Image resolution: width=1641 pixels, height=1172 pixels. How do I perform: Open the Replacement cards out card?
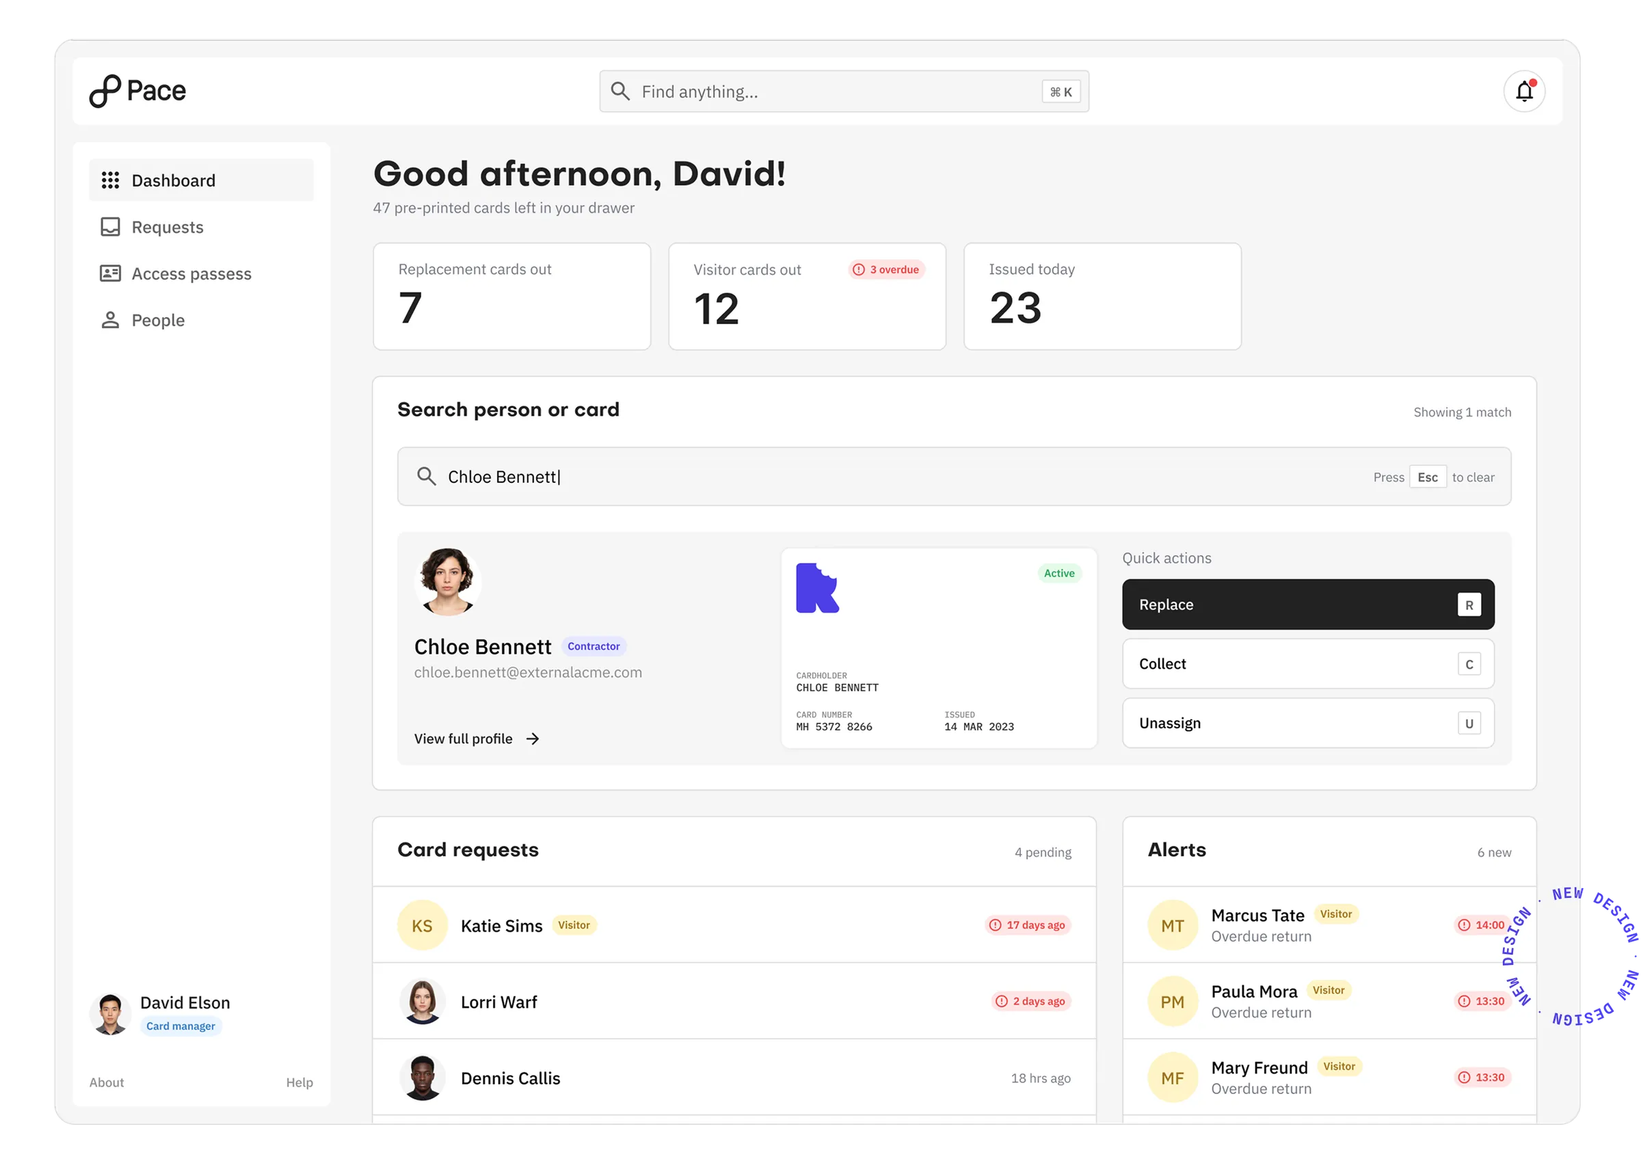511,297
